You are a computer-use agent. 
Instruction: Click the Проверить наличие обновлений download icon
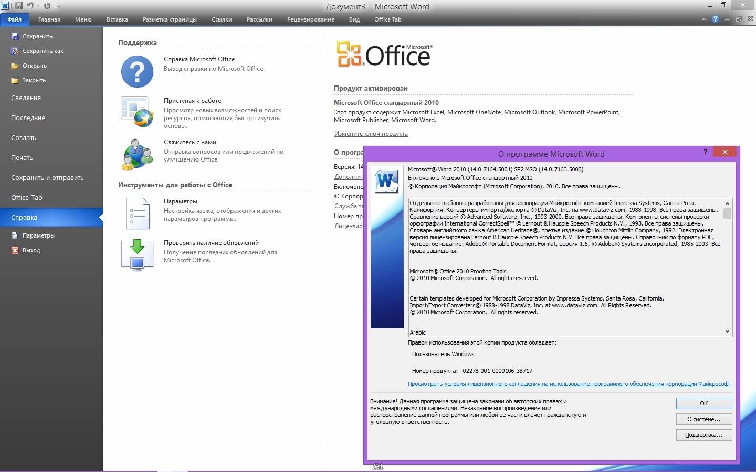(137, 255)
